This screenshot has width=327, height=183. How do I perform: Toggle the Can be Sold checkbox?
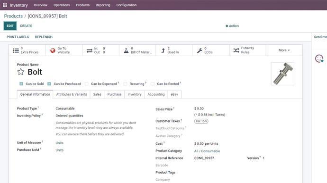(x=21, y=84)
